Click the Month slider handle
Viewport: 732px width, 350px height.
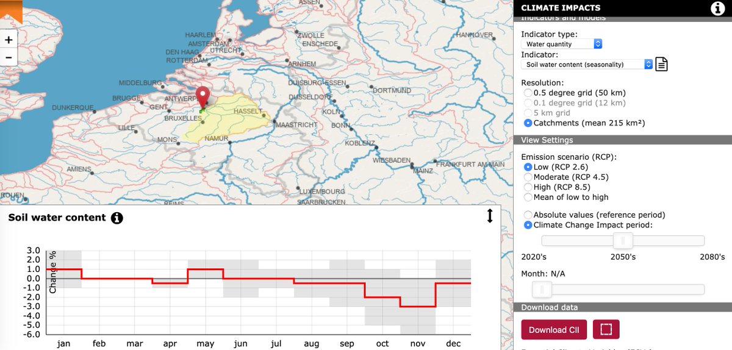542,289
